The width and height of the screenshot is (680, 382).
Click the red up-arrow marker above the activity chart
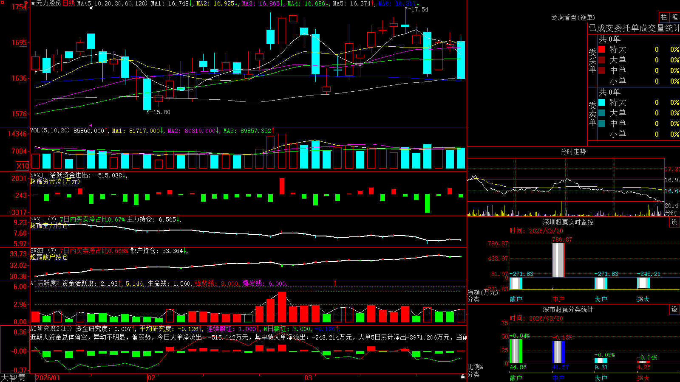335,283
